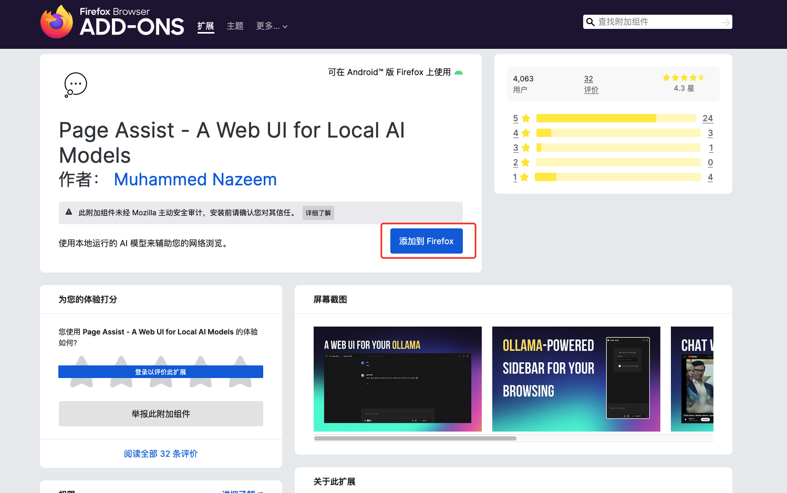
Task: Click the 可在 Android 版 Firefox 上使用 text
Action: pyautogui.click(x=389, y=72)
